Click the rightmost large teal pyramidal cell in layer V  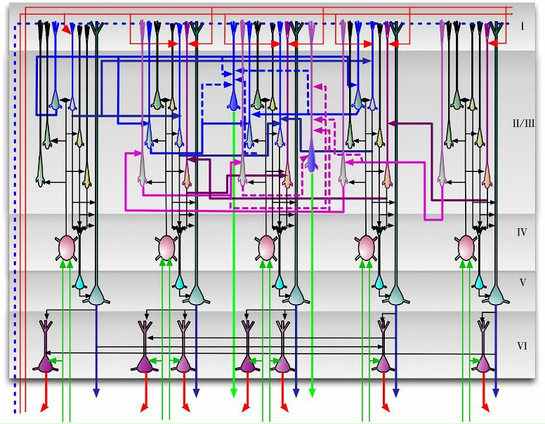pyautogui.click(x=496, y=296)
